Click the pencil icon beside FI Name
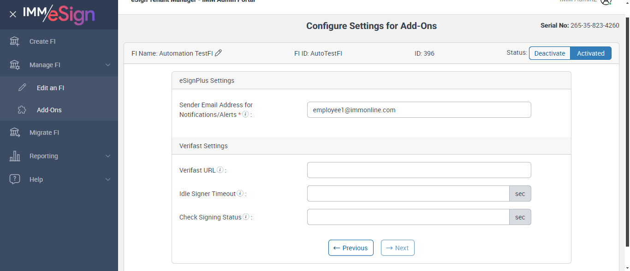The height and width of the screenshot is (271, 630). (219, 53)
